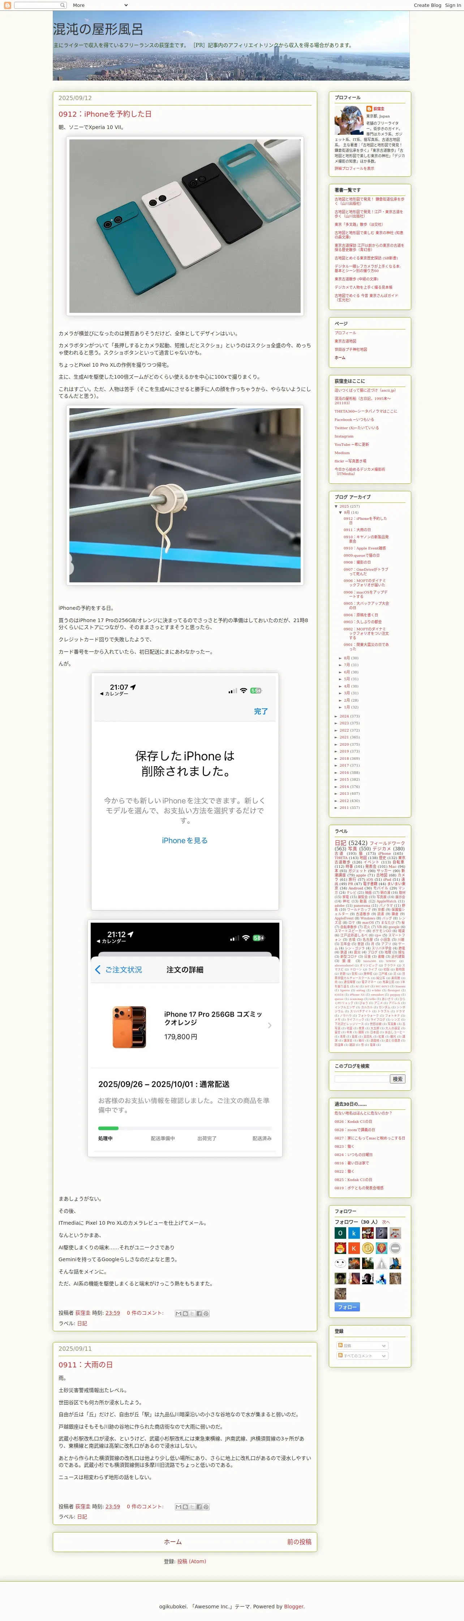This screenshot has height=1621, width=464.
Task: Click the Facebook share icon under 0912 post
Action: 199,1313
